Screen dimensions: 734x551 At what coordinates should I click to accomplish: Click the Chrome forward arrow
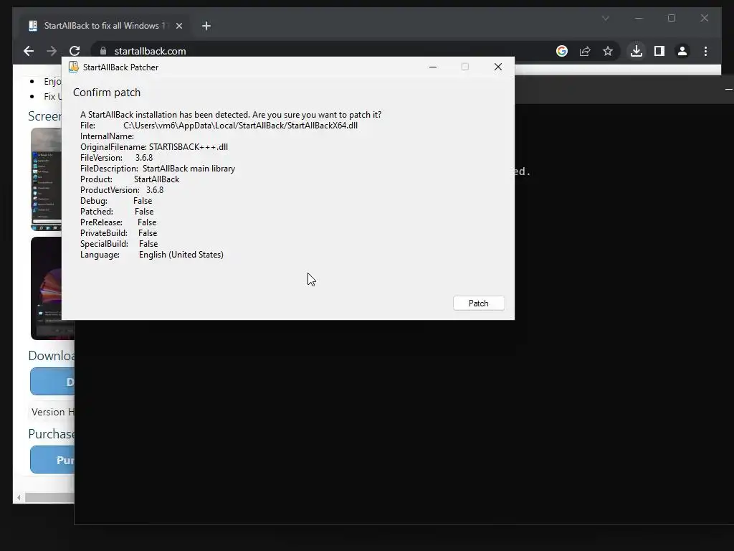tap(52, 51)
